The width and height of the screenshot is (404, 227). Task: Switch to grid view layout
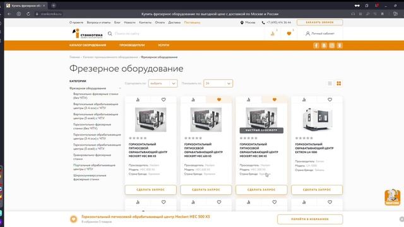(x=339, y=83)
